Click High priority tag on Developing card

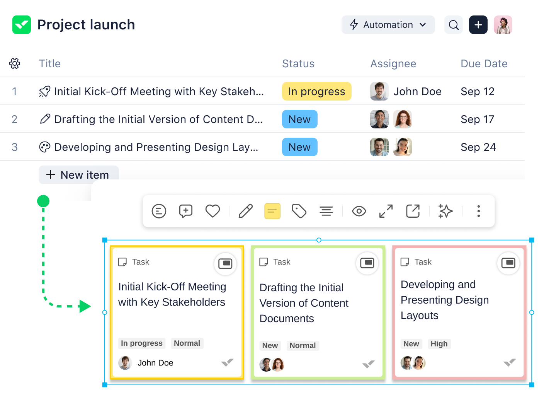pos(439,344)
